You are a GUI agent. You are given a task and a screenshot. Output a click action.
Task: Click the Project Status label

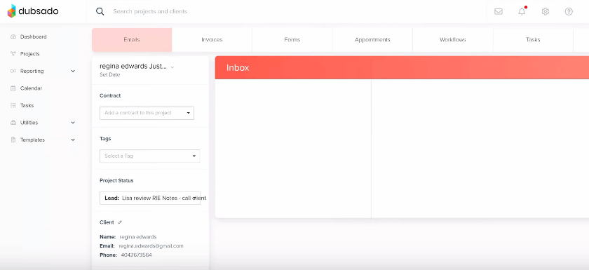pos(116,181)
